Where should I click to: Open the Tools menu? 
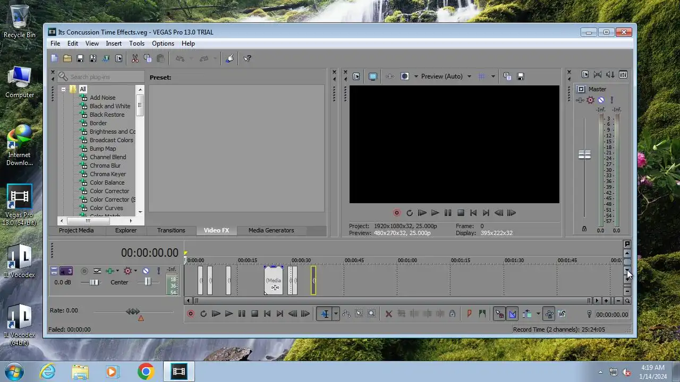pos(137,44)
